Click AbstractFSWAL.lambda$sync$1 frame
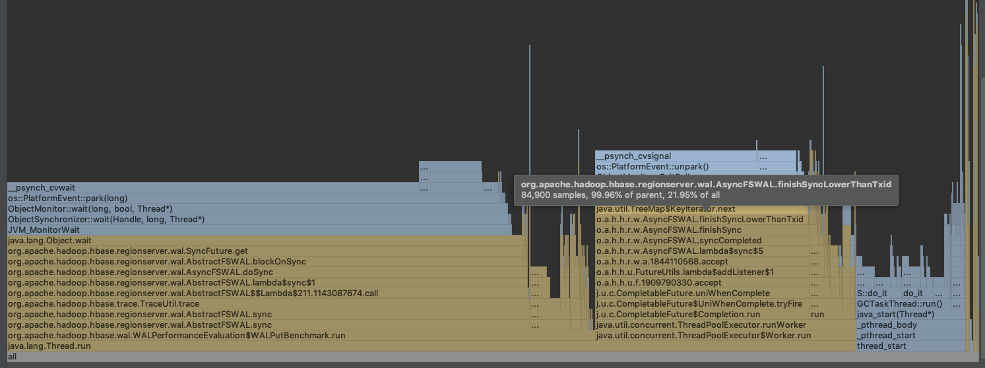Image resolution: width=985 pixels, height=368 pixels. [269, 283]
